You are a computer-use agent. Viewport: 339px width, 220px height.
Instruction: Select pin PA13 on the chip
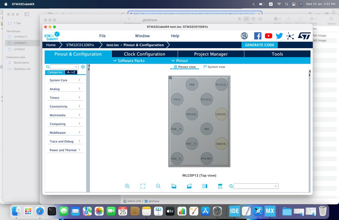[177, 100]
